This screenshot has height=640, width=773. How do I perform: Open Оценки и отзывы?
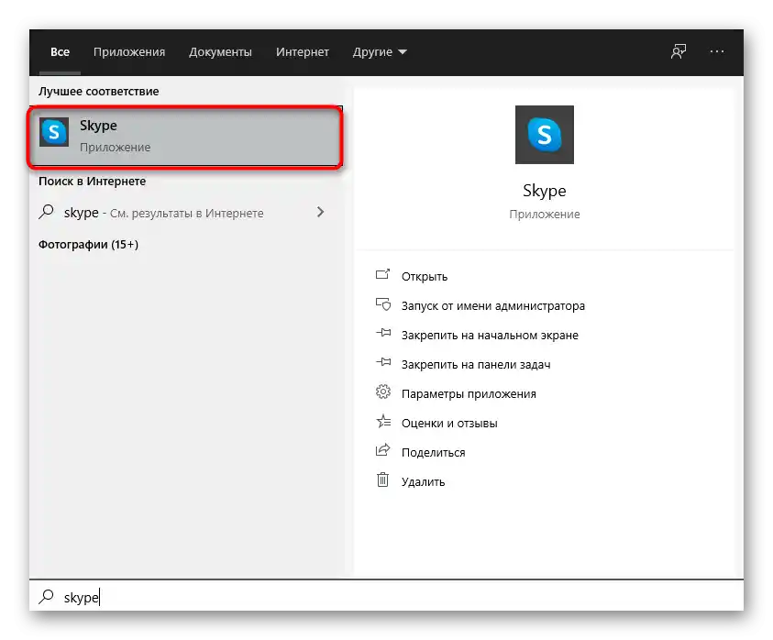coord(449,424)
